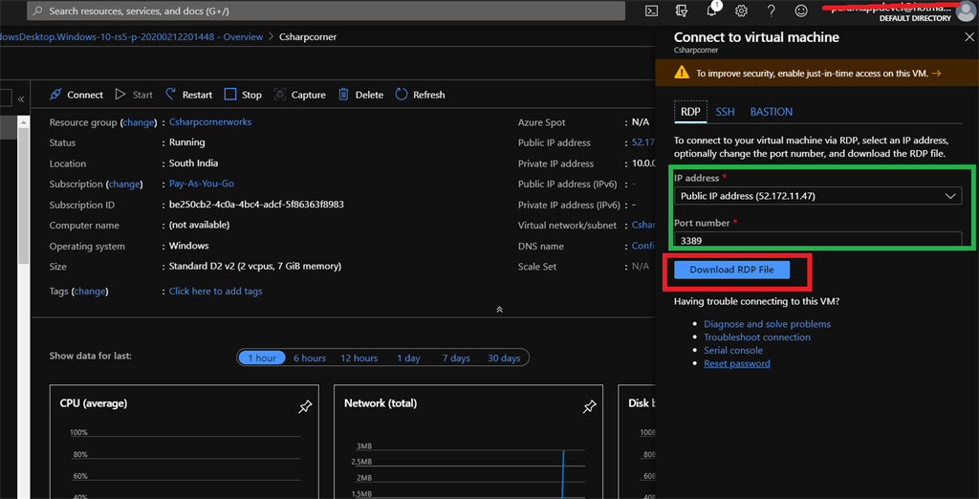Image resolution: width=979 pixels, height=499 pixels.
Task: Click the just-in-time access warning arrow
Action: 935,73
